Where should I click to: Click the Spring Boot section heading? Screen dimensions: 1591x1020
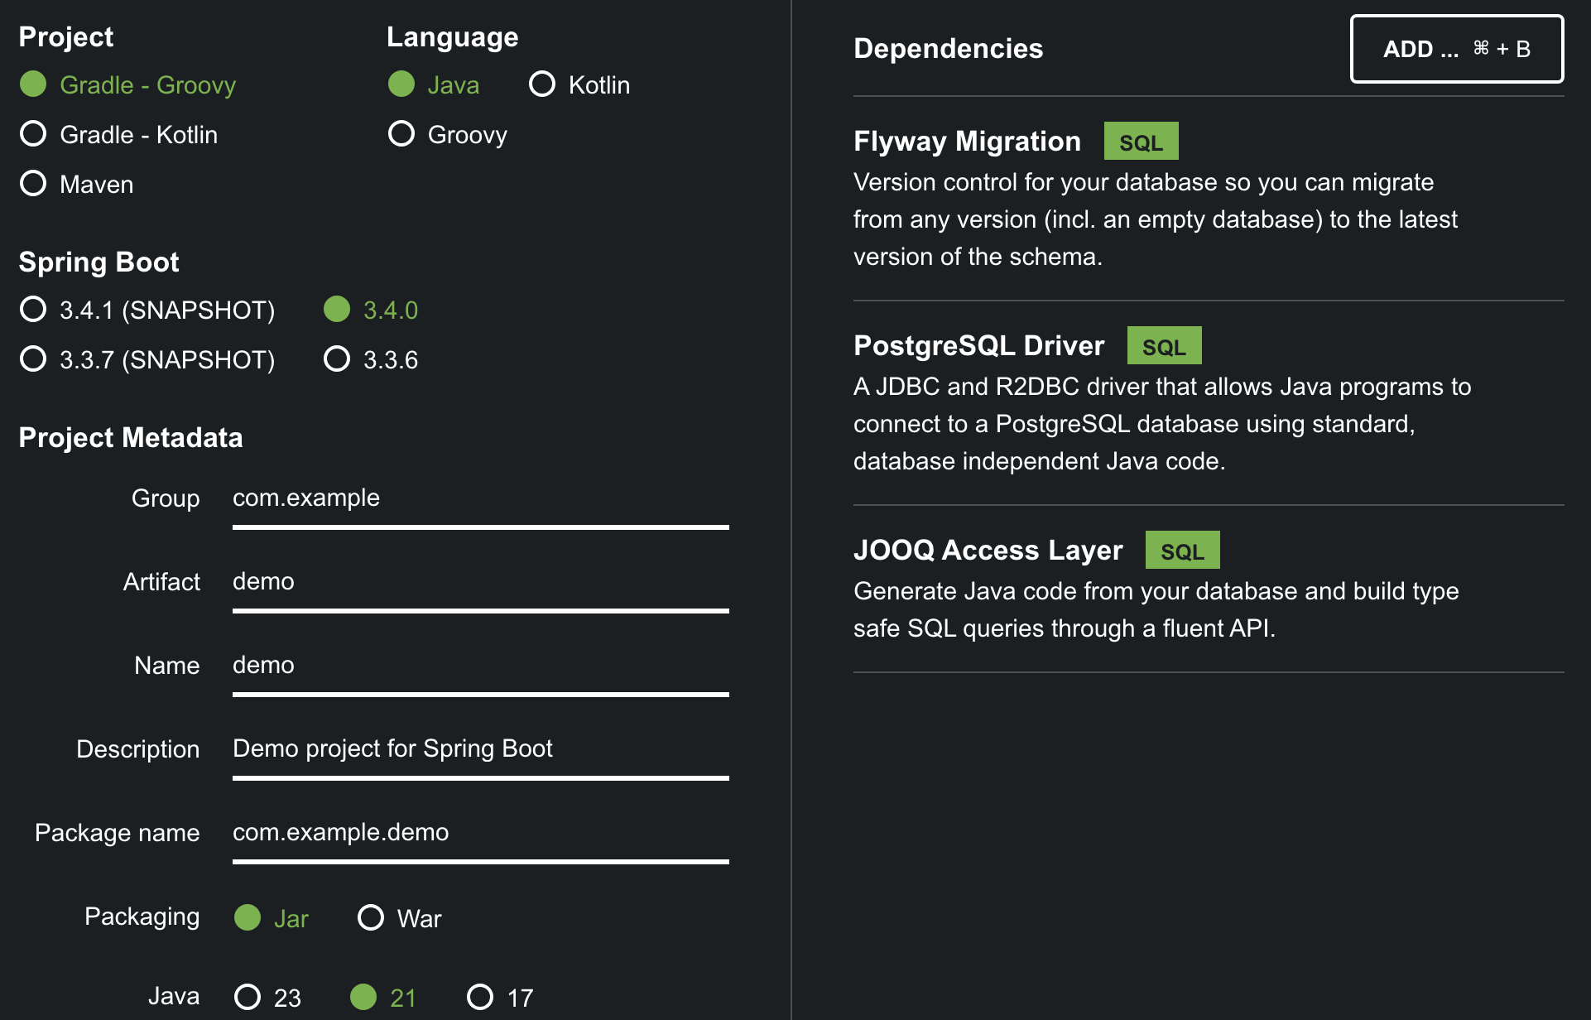[99, 262]
